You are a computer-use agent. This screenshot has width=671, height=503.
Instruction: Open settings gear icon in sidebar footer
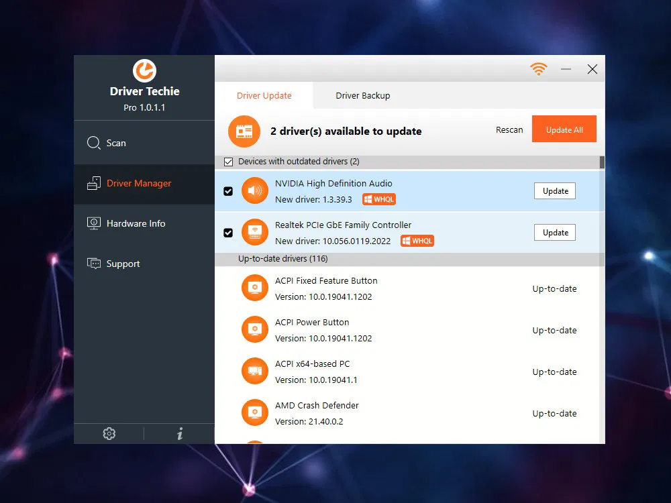click(x=109, y=434)
